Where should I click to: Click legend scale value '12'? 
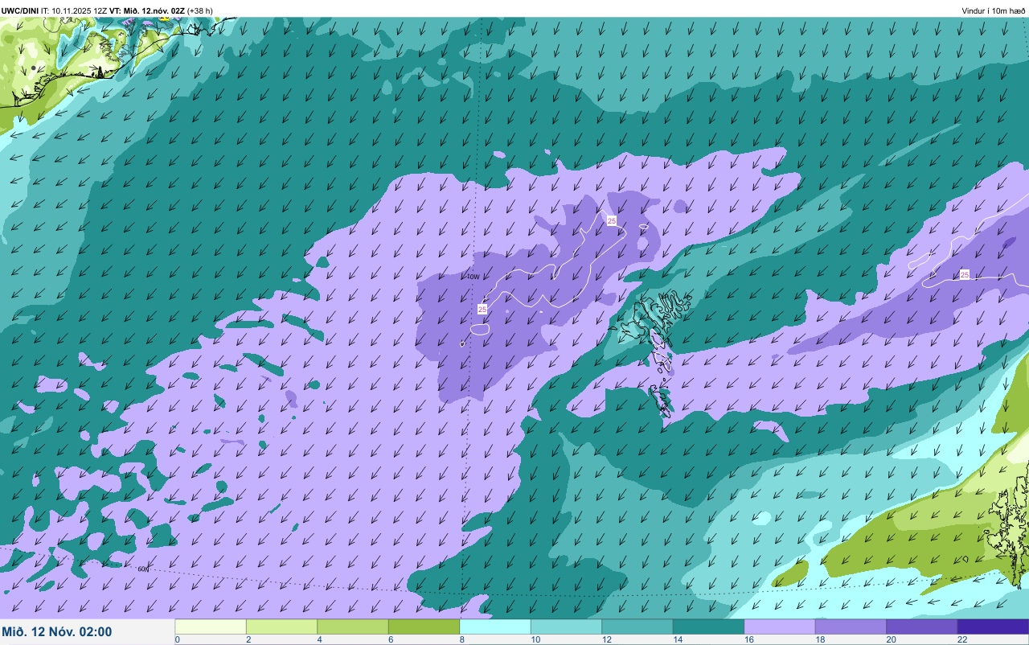click(606, 640)
